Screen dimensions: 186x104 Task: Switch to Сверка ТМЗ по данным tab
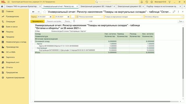point(22,6)
